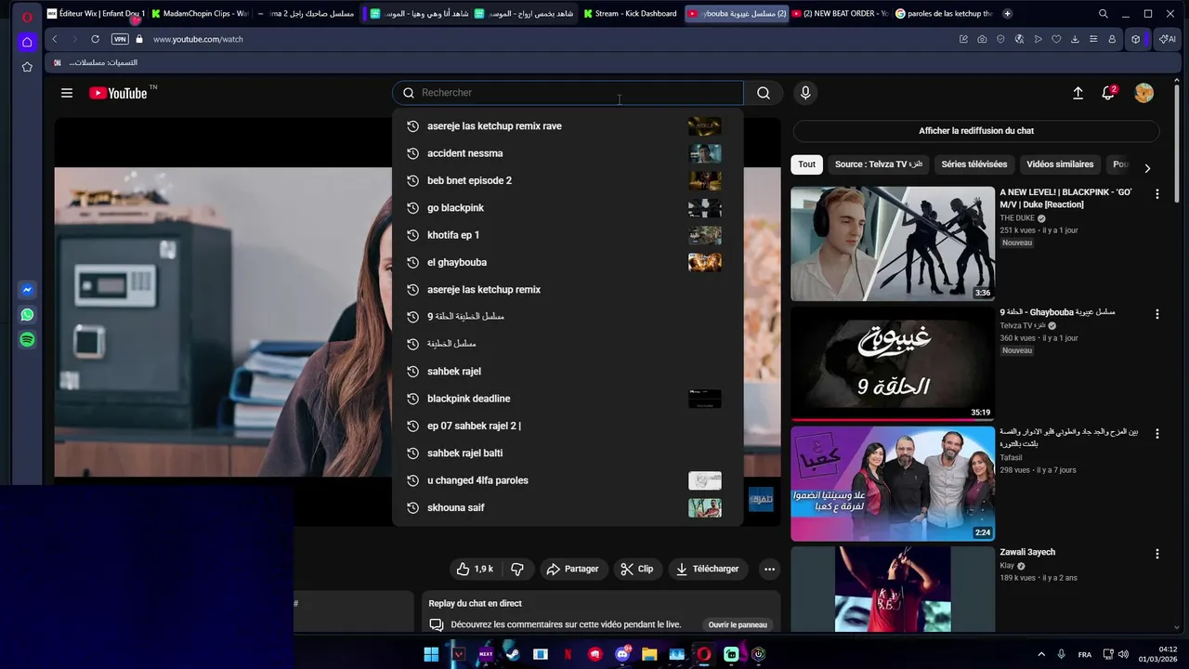This screenshot has height=669, width=1189.
Task: Reload the page with refresh icon
Action: pos(95,39)
